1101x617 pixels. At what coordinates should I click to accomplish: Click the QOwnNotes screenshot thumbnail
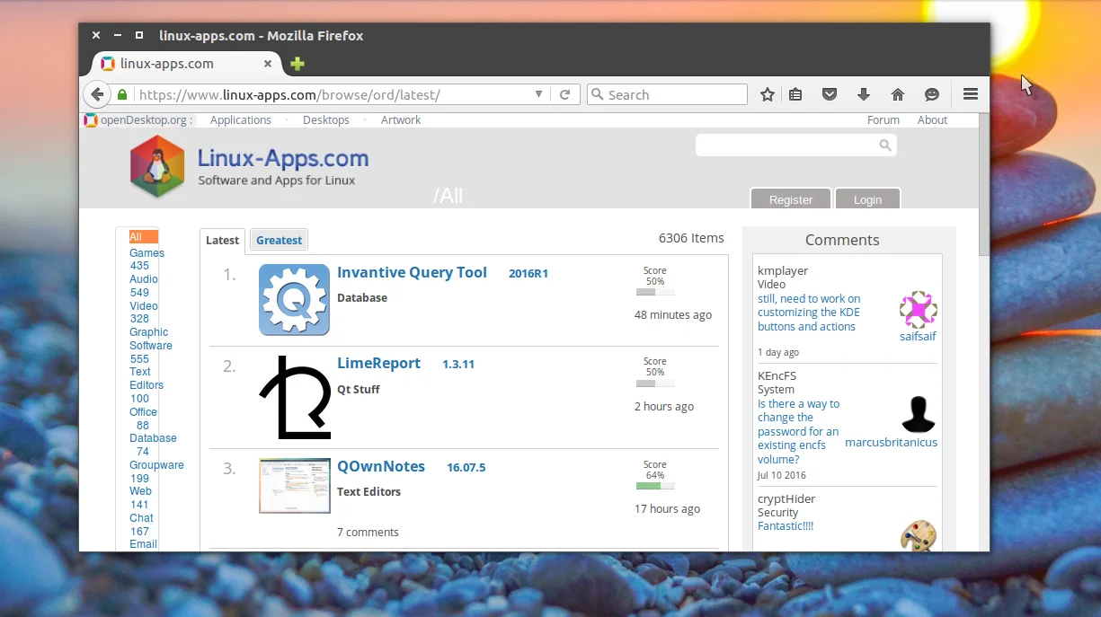tap(295, 486)
